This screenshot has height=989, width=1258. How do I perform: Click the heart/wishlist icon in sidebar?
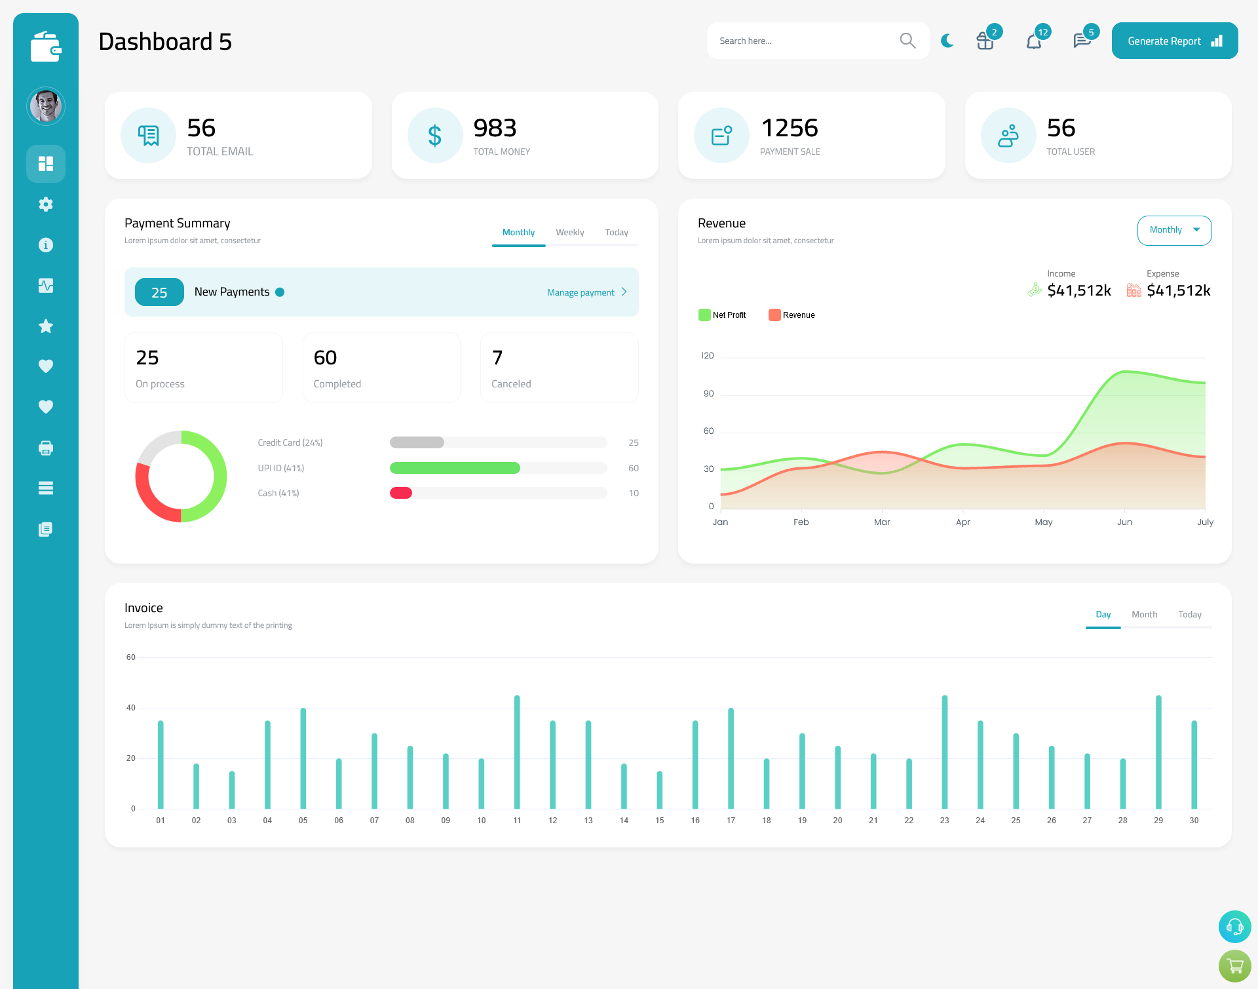(45, 366)
